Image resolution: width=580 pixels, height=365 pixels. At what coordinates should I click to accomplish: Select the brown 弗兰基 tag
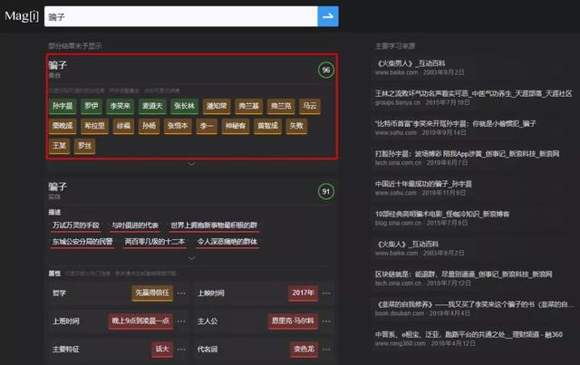(249, 106)
